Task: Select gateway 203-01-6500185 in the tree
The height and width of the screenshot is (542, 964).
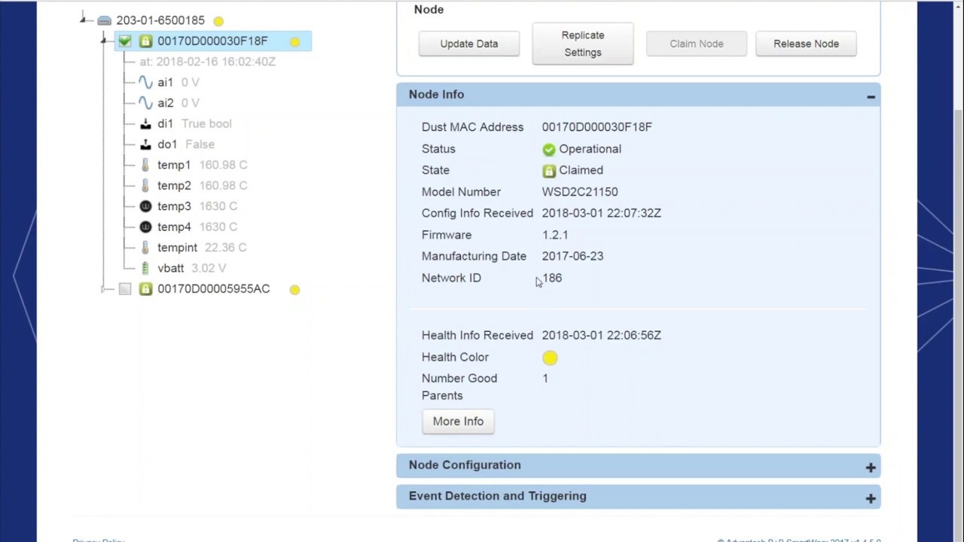Action: point(160,20)
